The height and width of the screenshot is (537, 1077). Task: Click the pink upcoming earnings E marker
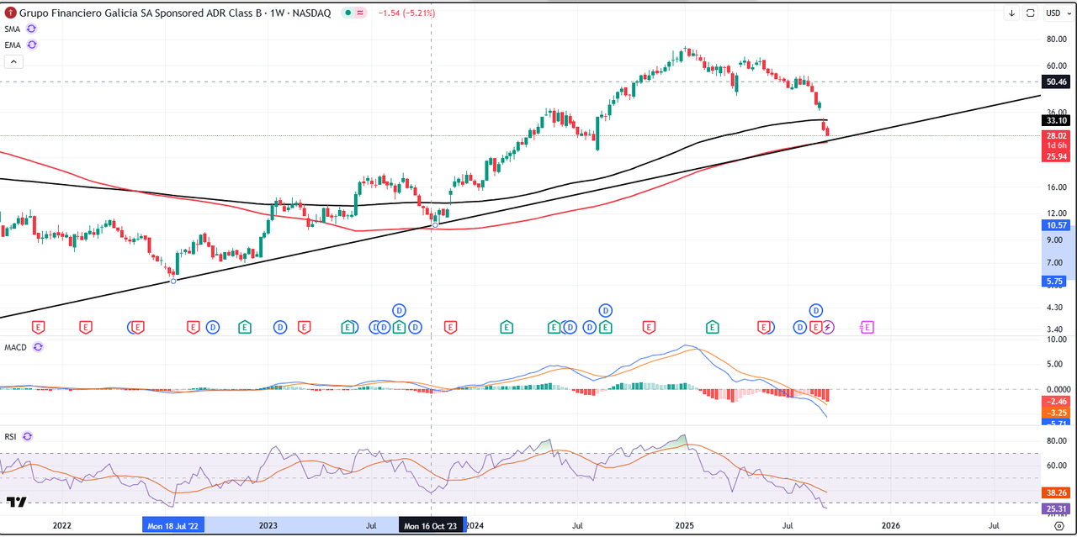pos(867,327)
